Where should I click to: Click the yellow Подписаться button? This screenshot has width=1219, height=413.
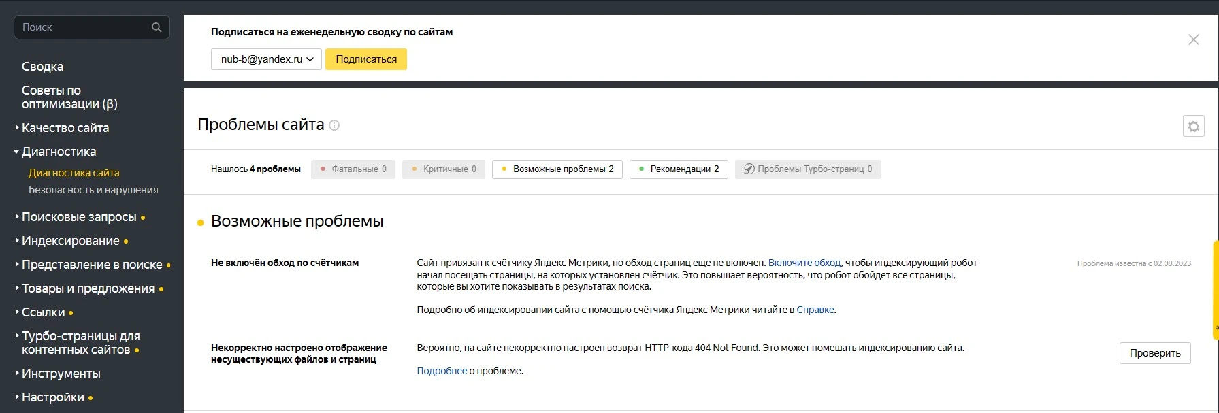366,59
